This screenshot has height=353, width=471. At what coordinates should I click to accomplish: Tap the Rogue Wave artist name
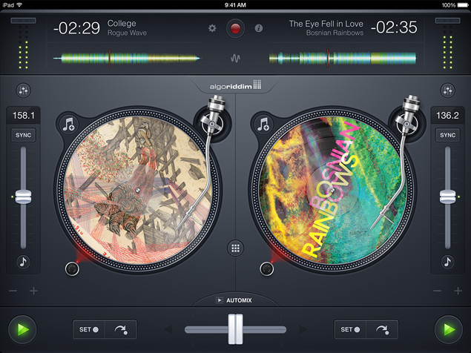tap(127, 33)
